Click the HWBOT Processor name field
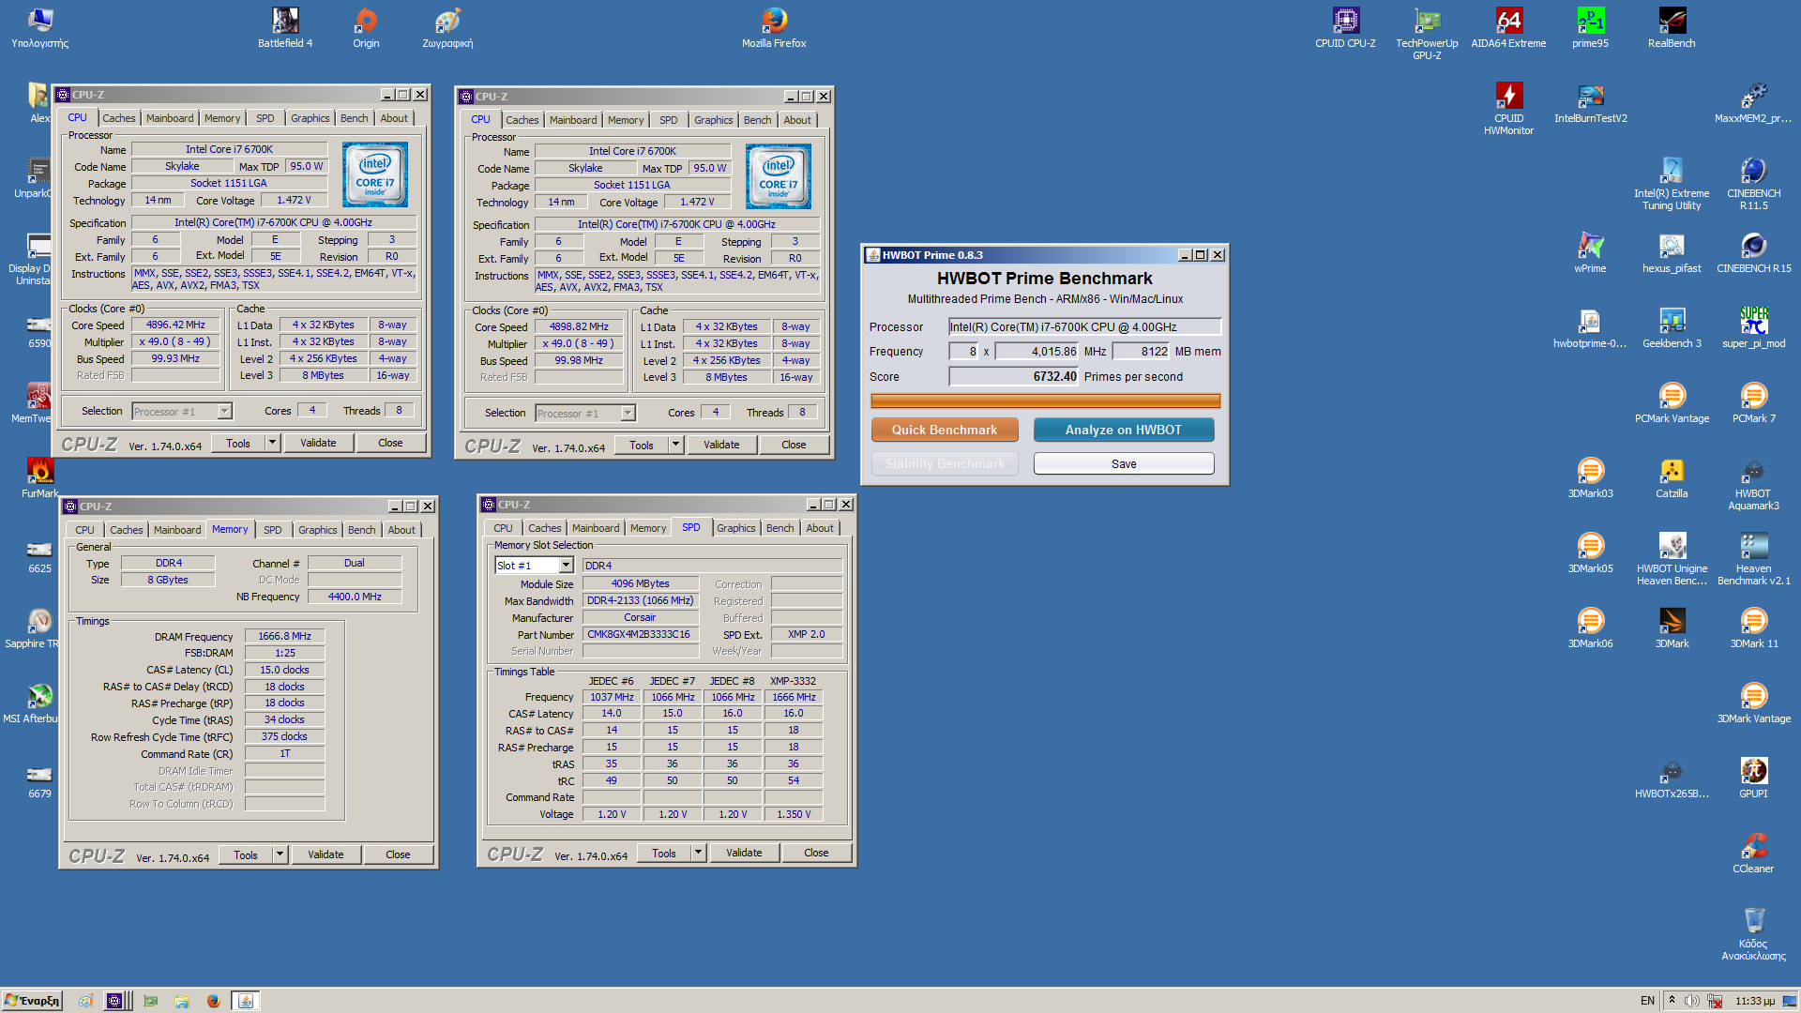Screen dimensions: 1801x1013 point(1085,326)
